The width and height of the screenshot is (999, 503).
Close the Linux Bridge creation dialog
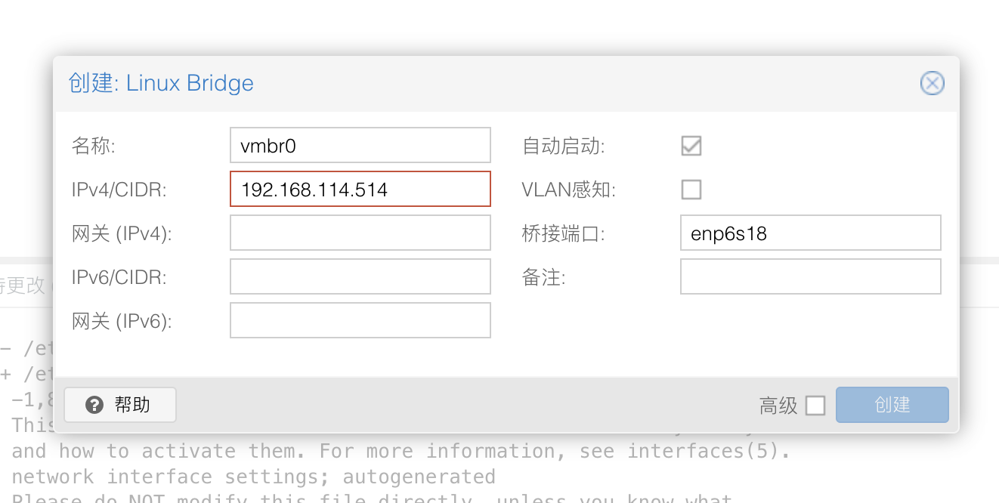[x=932, y=83]
